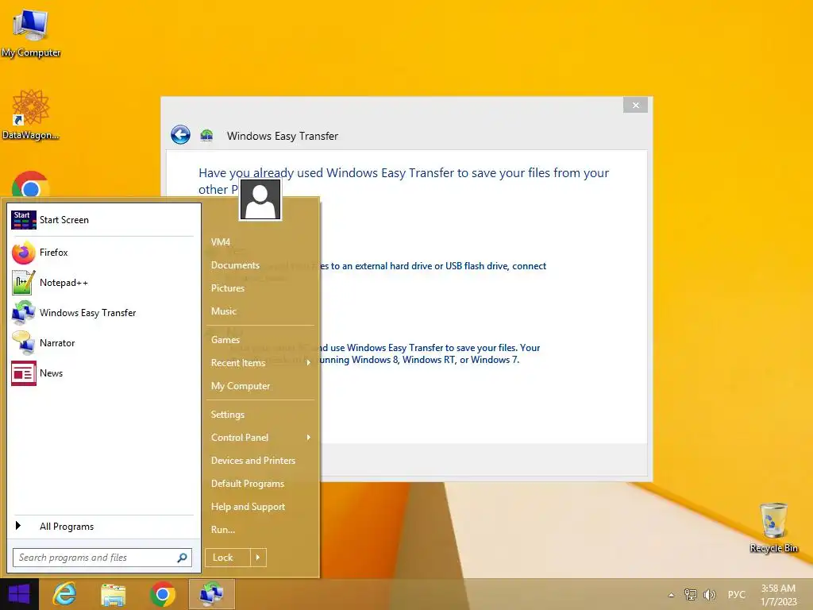This screenshot has width=813, height=610.
Task: Open File Explorer from the taskbar
Action: point(113,594)
